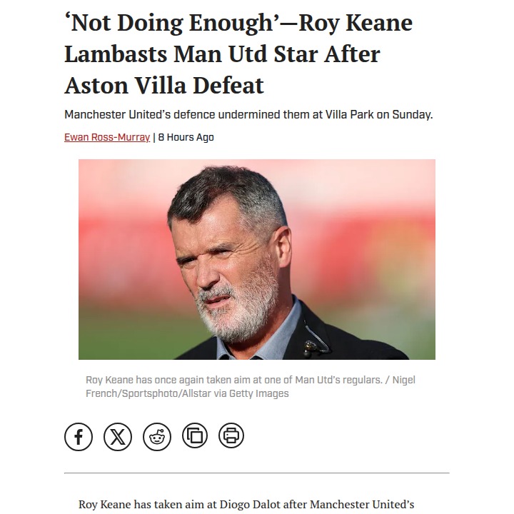Click the subheading about Villa Park defeat
Viewport: 514px width, 514px height.
click(248, 114)
